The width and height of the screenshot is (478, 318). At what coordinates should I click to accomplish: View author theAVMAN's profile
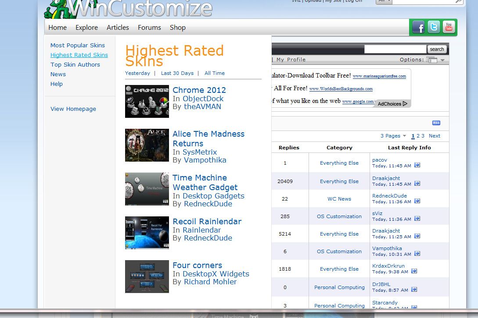pyautogui.click(x=202, y=106)
